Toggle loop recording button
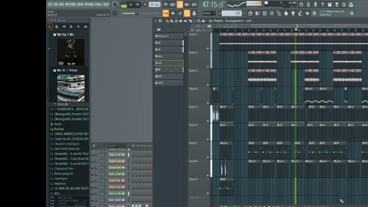Image resolution: width=368 pixels, height=207 pixels. coord(194,4)
